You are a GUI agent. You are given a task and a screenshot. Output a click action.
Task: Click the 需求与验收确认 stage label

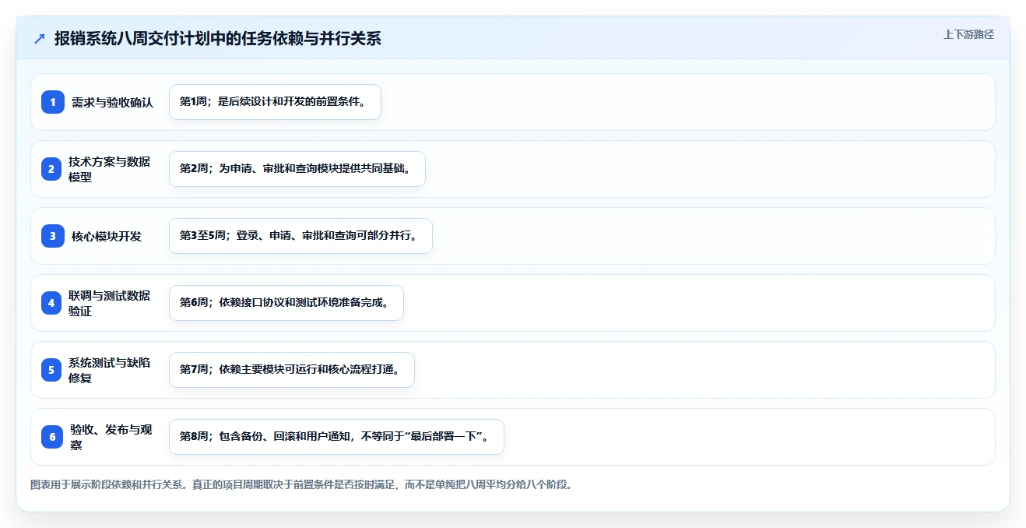tap(112, 102)
